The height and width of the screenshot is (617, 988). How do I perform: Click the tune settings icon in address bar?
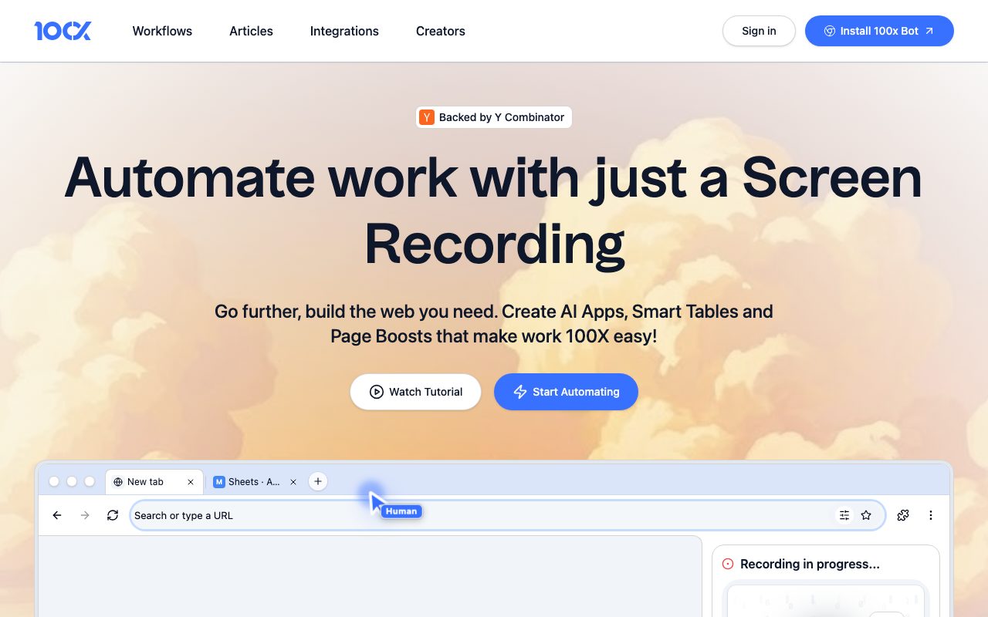(x=844, y=515)
